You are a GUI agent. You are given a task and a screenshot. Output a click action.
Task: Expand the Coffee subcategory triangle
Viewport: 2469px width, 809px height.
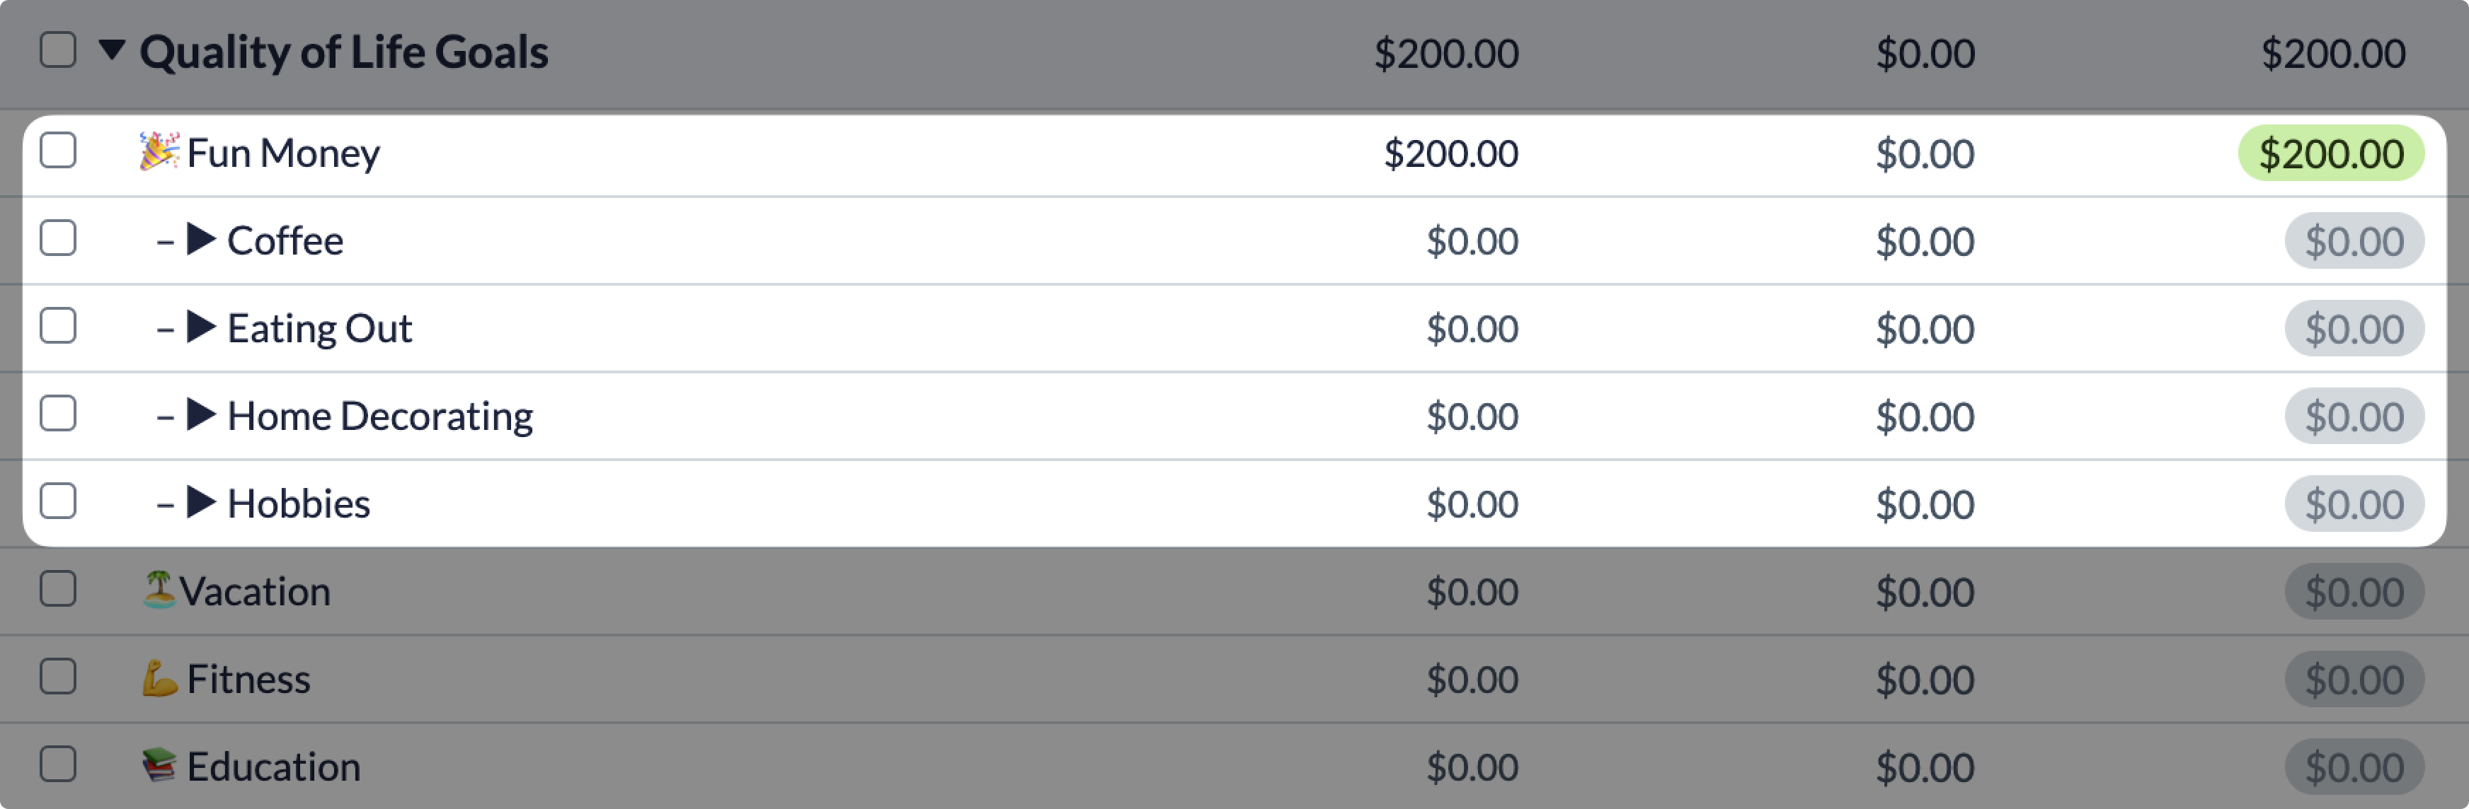click(200, 239)
